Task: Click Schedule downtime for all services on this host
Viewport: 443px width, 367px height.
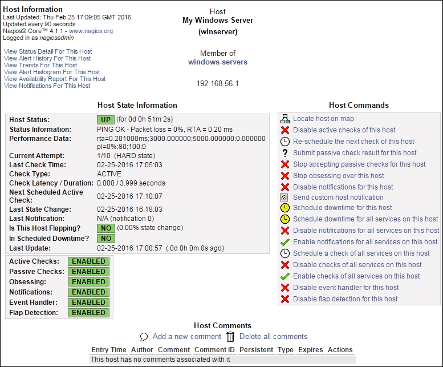Action: coord(365,219)
